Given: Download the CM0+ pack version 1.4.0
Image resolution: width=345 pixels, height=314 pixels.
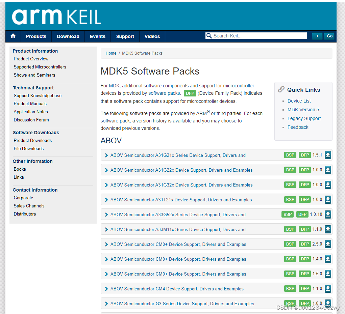Looking at the screenshot, I should pyautogui.click(x=328, y=259).
